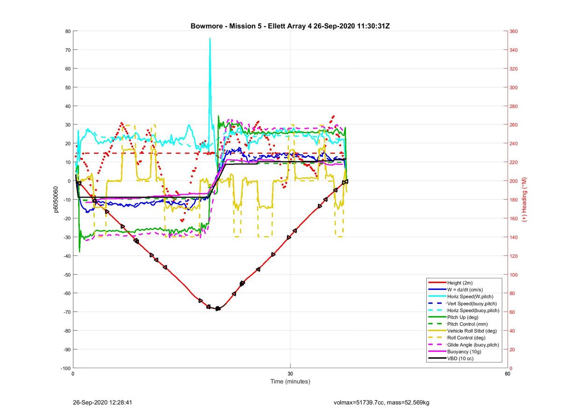The height and width of the screenshot is (414, 561).
Task: Click right axis red tick label "360"
Action: point(514,31)
